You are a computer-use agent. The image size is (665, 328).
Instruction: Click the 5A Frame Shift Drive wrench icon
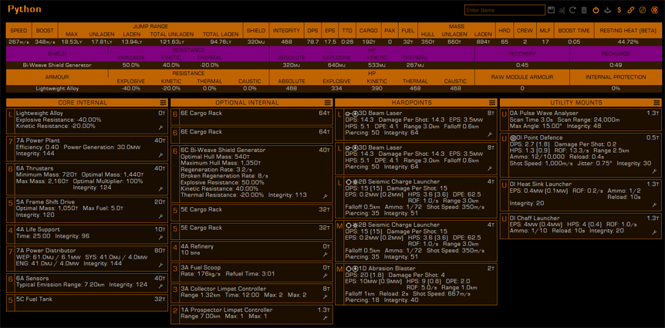tap(161, 216)
